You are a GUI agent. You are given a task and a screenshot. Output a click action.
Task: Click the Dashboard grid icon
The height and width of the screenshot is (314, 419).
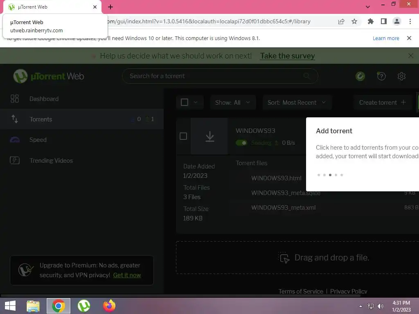[x=15, y=99]
